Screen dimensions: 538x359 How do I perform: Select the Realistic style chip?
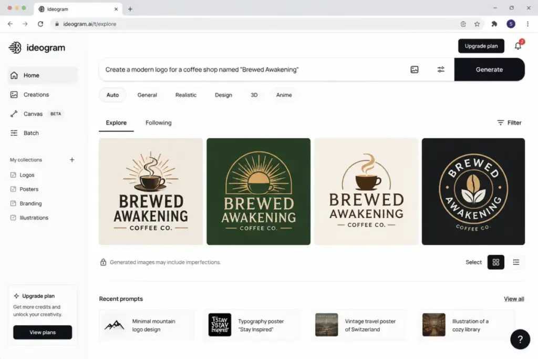(x=186, y=95)
